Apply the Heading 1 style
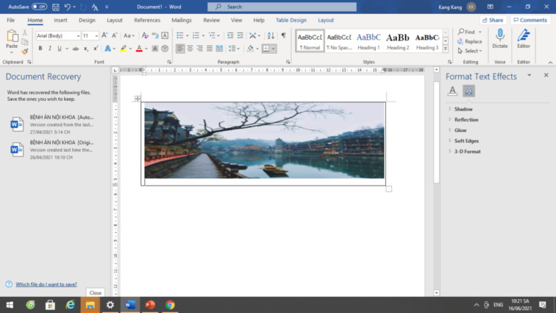The height and width of the screenshot is (313, 556). click(x=368, y=41)
